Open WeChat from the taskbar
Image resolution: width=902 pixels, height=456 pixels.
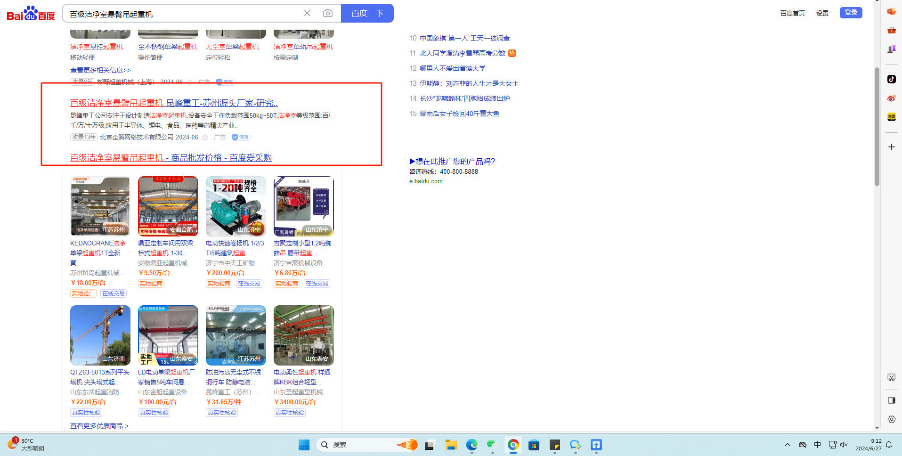point(492,445)
